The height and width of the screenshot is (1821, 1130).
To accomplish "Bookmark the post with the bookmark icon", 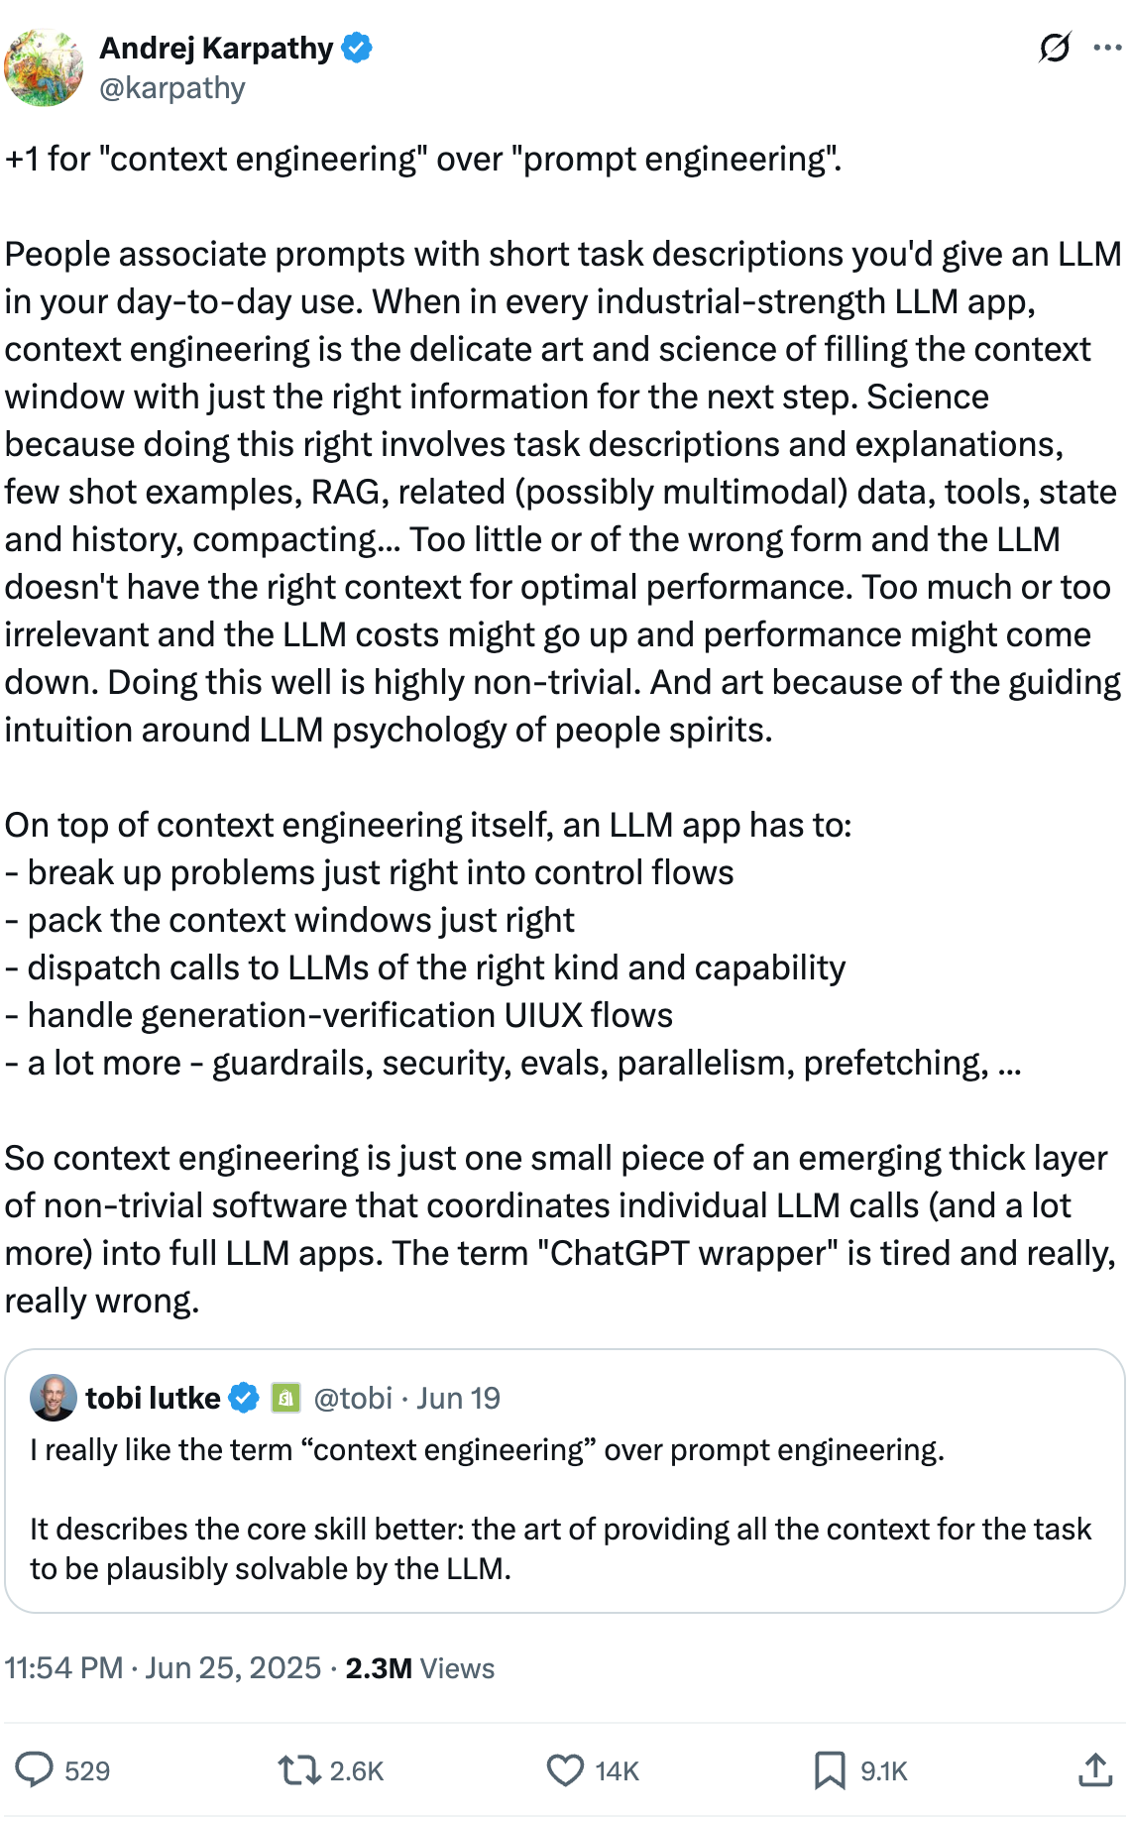I will coord(830,1769).
